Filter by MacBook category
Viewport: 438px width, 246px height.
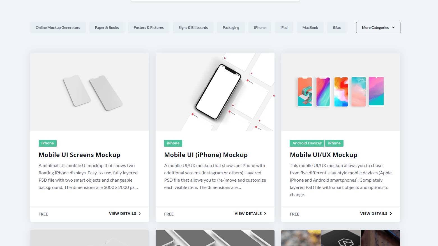pos(310,27)
